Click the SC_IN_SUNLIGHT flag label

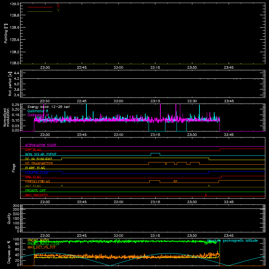[x=39, y=159]
